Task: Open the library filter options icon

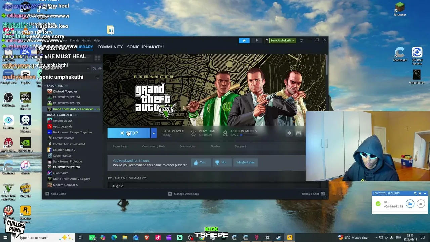Action: pyautogui.click(x=98, y=77)
